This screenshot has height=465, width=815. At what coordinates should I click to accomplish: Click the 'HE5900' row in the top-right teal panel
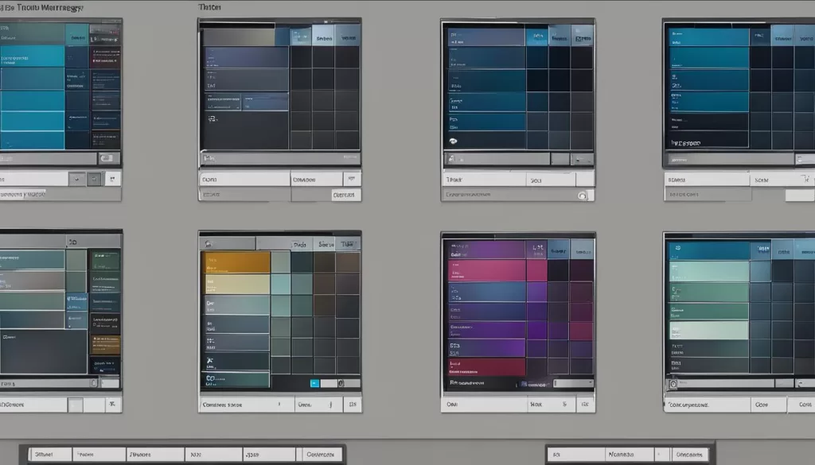pyautogui.click(x=709, y=139)
